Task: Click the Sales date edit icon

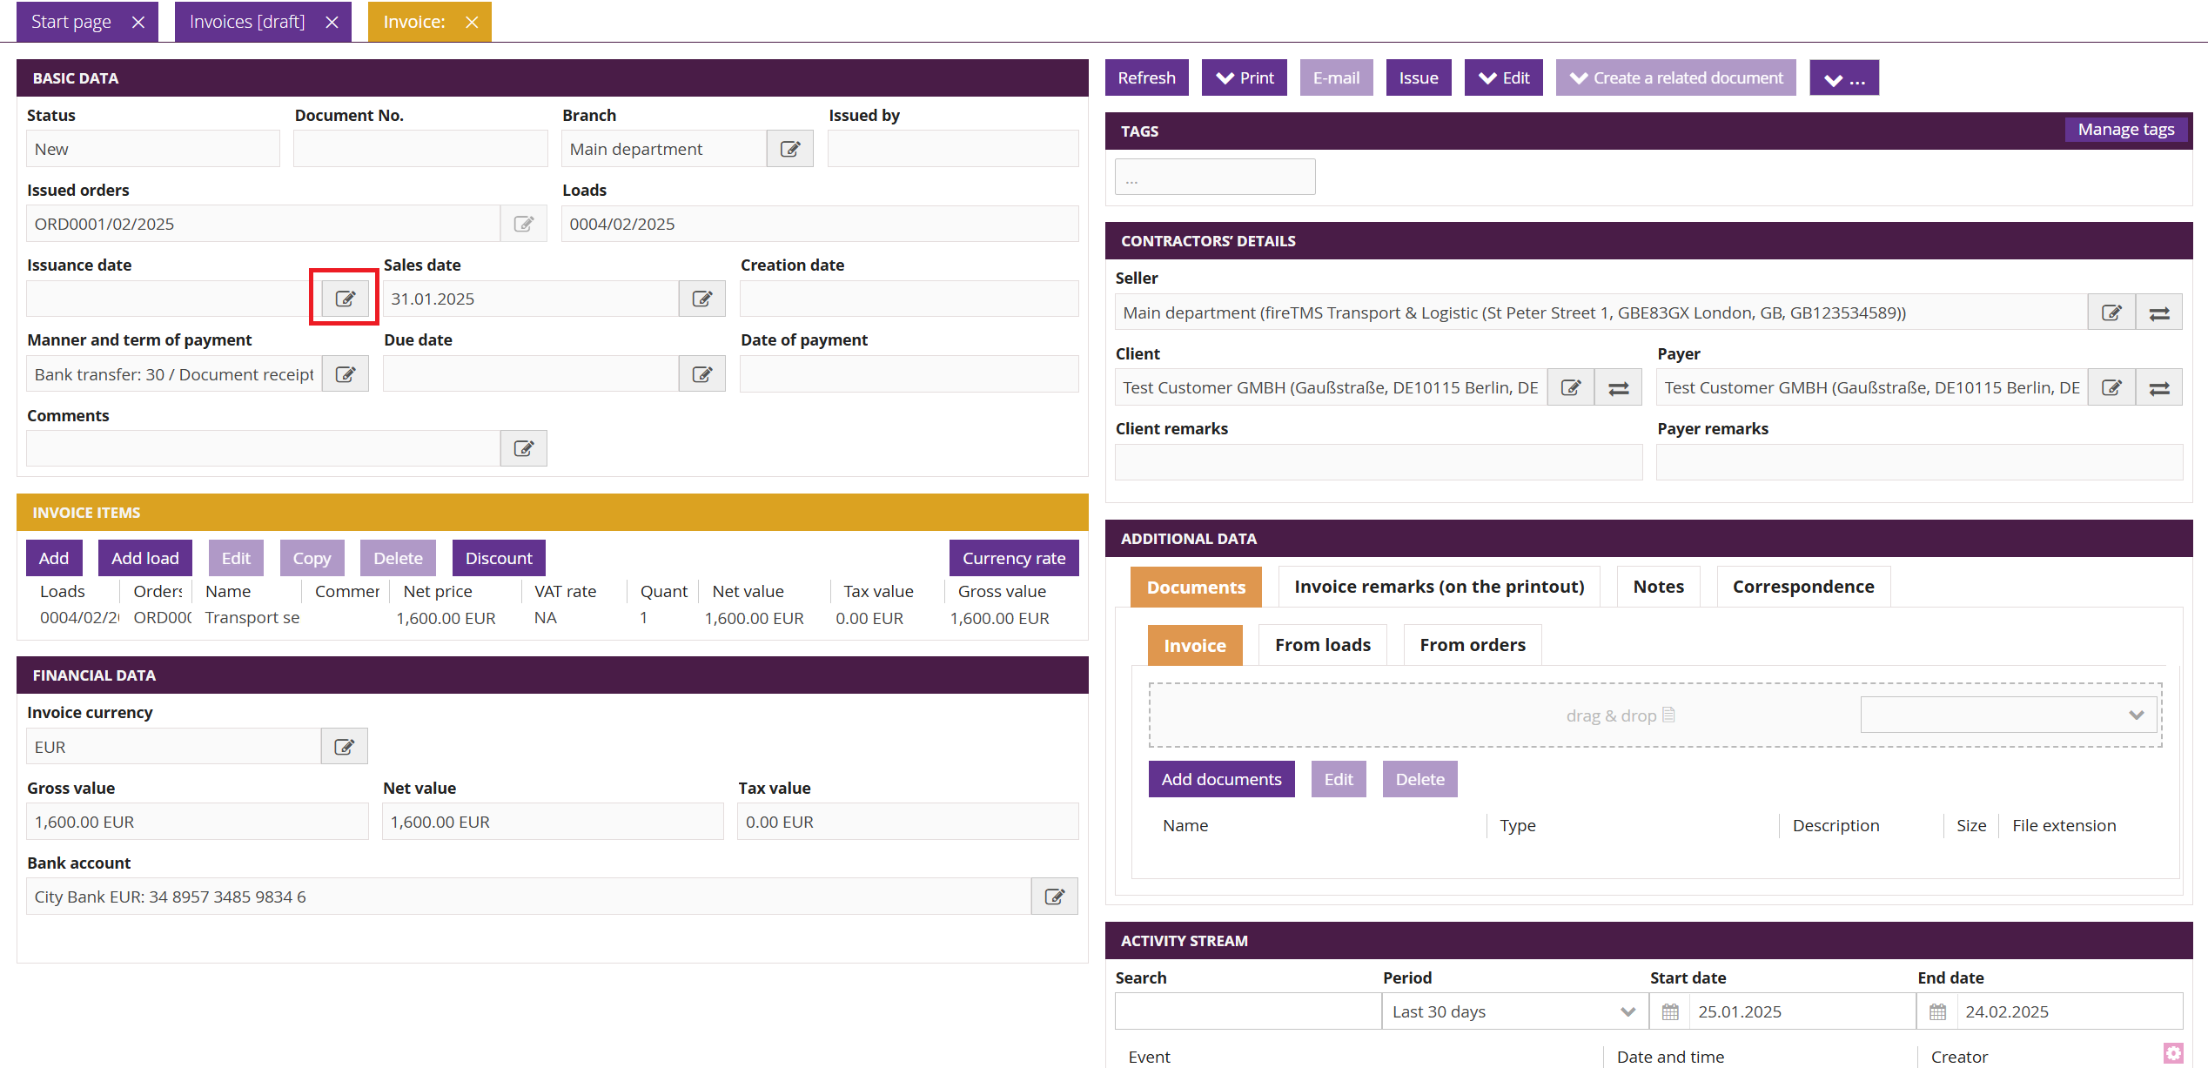Action: pyautogui.click(x=701, y=299)
